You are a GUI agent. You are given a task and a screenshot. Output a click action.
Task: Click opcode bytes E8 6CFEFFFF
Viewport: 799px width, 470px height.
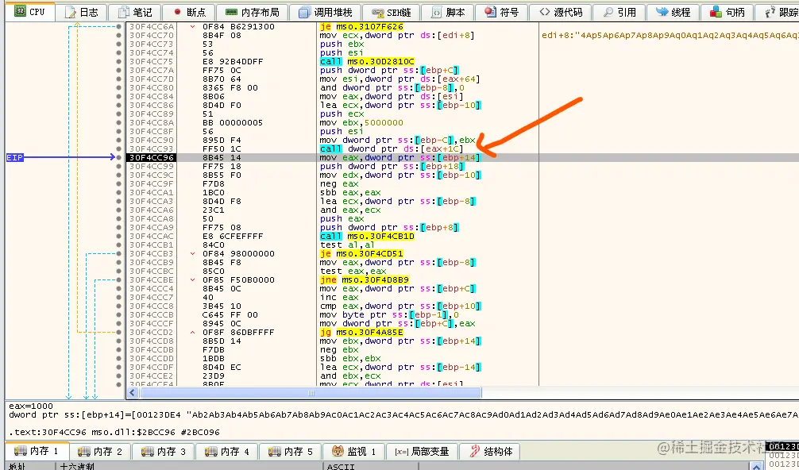[233, 237]
